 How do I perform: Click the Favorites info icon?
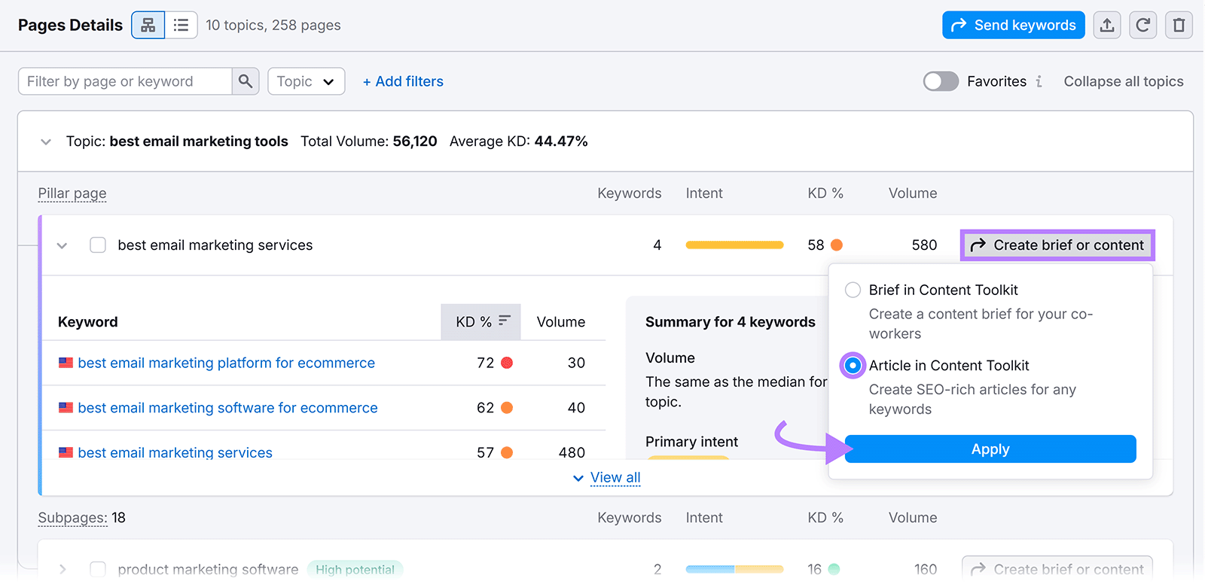coord(1039,81)
